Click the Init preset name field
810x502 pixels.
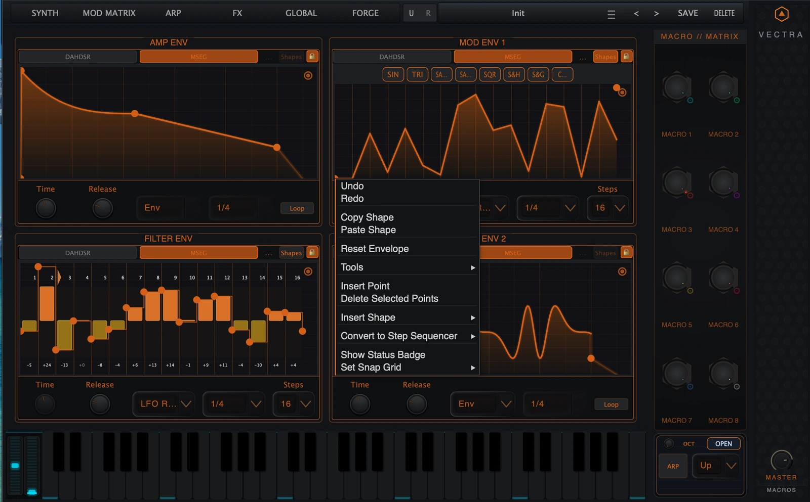click(x=518, y=13)
